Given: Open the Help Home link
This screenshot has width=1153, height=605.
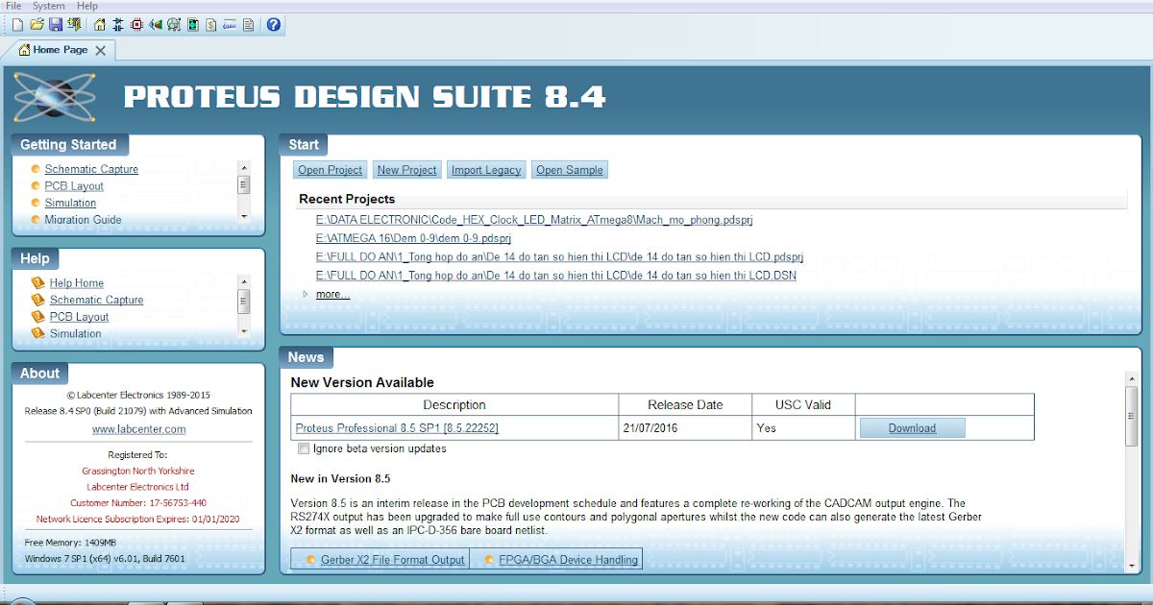Looking at the screenshot, I should pyautogui.click(x=77, y=283).
